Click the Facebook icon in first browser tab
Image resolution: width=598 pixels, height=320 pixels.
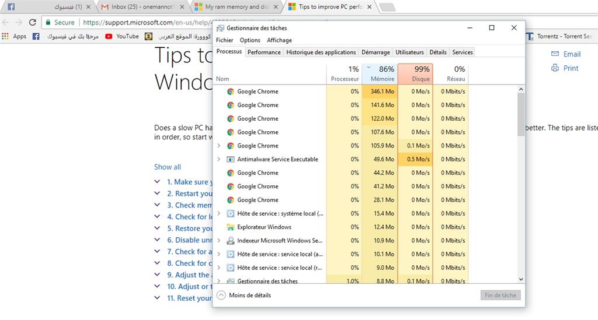pos(11,7)
